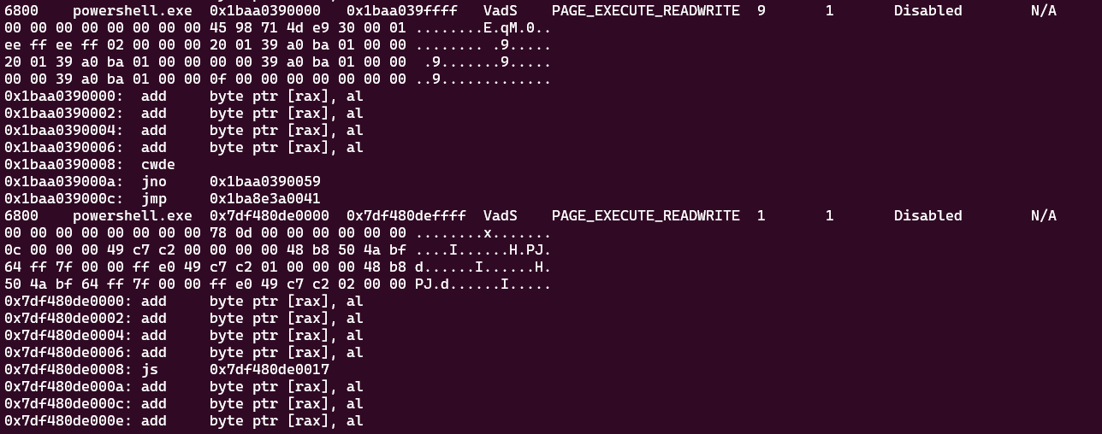
Task: Click the jmp mnemonic
Action: click(154, 198)
